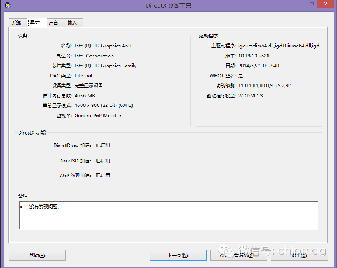Go to the 输入 tab
Screen dimensions: 337x268
[74, 22]
